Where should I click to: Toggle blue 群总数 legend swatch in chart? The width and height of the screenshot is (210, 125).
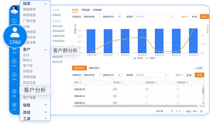coord(135,58)
